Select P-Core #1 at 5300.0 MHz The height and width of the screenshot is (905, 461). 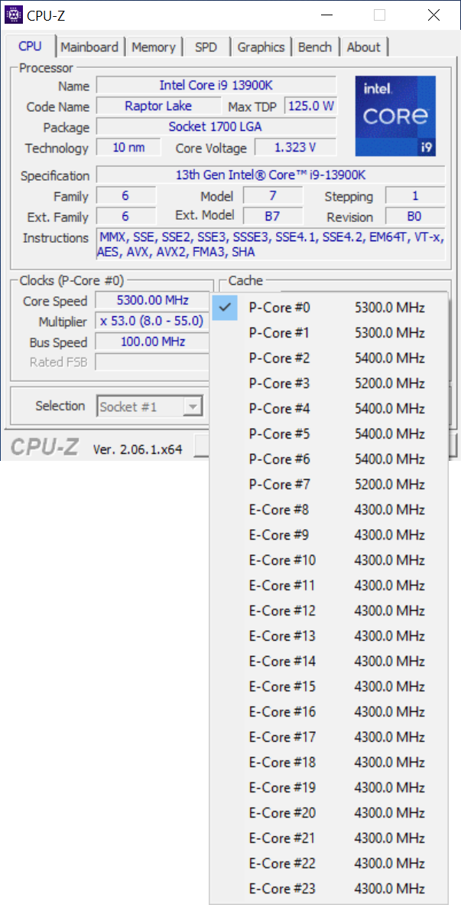[329, 333]
